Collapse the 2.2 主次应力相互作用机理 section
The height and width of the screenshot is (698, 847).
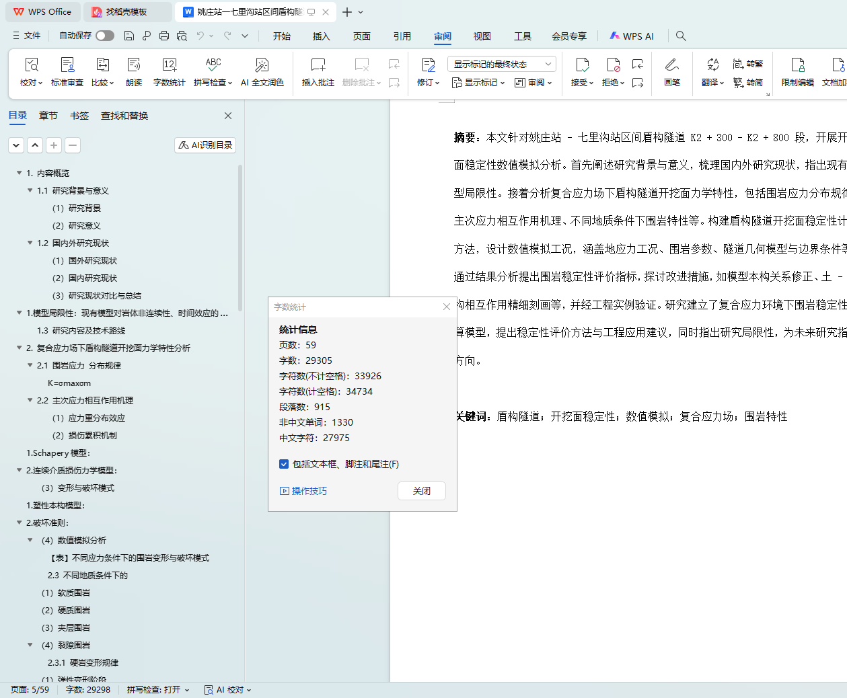[30, 401]
